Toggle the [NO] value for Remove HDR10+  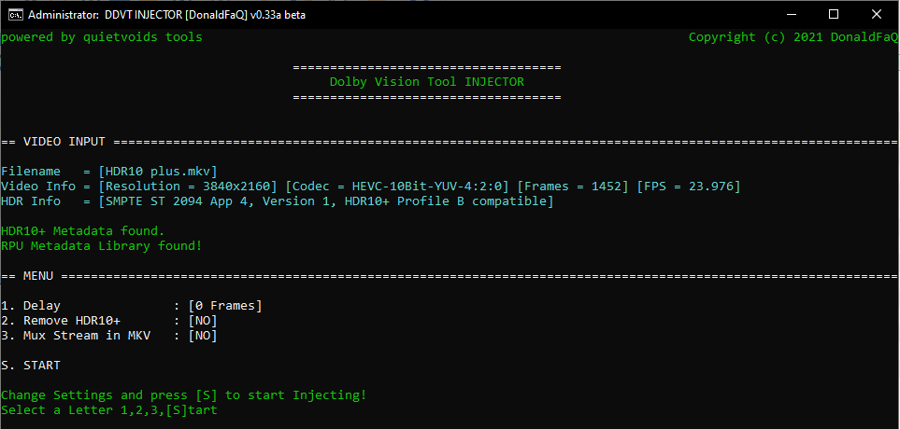203,321
